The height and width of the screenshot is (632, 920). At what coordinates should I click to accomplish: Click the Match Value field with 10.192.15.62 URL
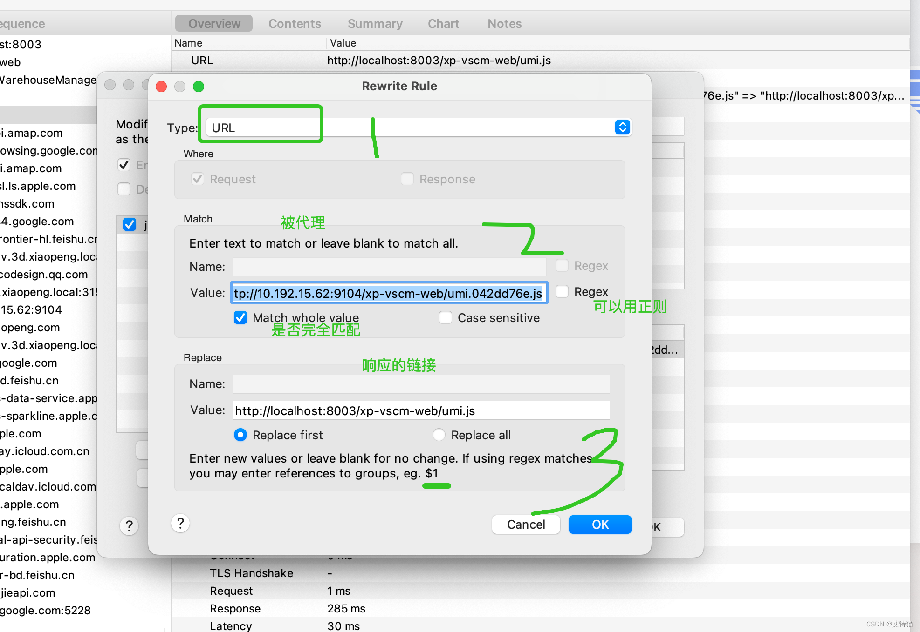click(389, 293)
